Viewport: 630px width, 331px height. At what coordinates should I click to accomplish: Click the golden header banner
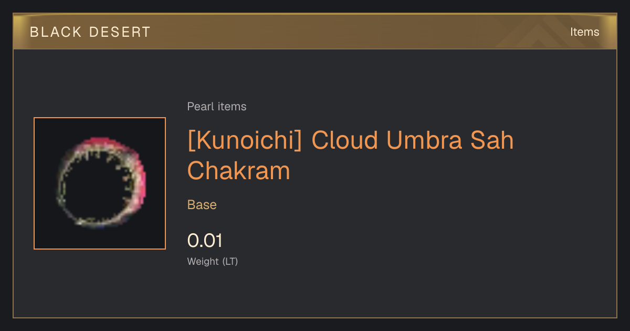[x=315, y=32]
